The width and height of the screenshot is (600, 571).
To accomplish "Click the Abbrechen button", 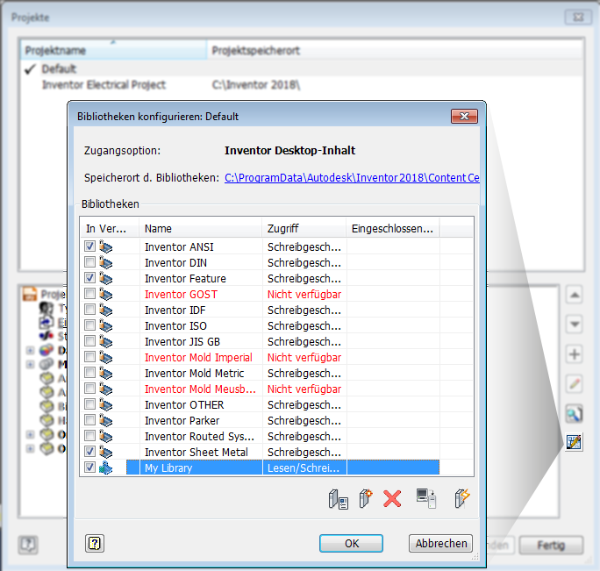I will click(x=441, y=544).
